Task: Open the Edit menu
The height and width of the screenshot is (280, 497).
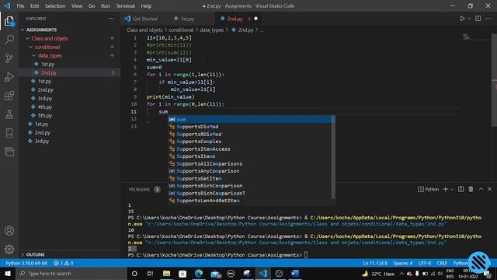Action: coord(34,5)
